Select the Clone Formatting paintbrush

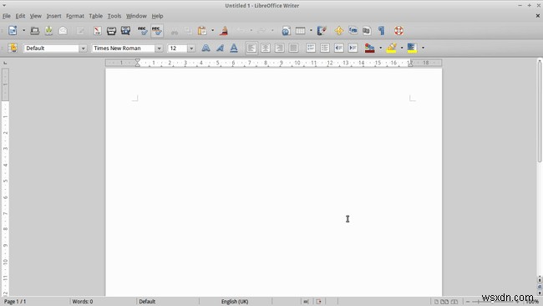tap(224, 30)
